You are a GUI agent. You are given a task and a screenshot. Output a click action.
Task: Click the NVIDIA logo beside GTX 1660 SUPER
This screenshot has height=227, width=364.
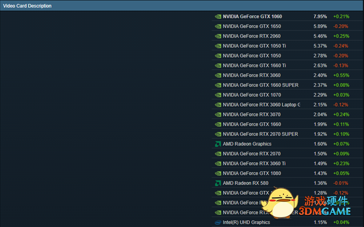tap(218, 85)
